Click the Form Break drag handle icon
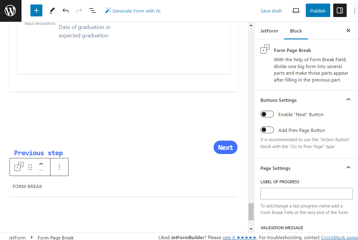 click(x=30, y=167)
